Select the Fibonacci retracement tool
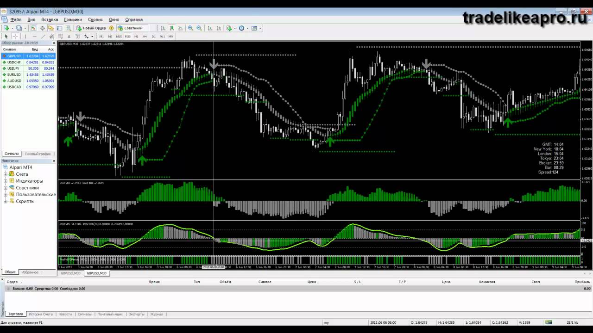Image resolution: width=593 pixels, height=333 pixels. pos(60,37)
